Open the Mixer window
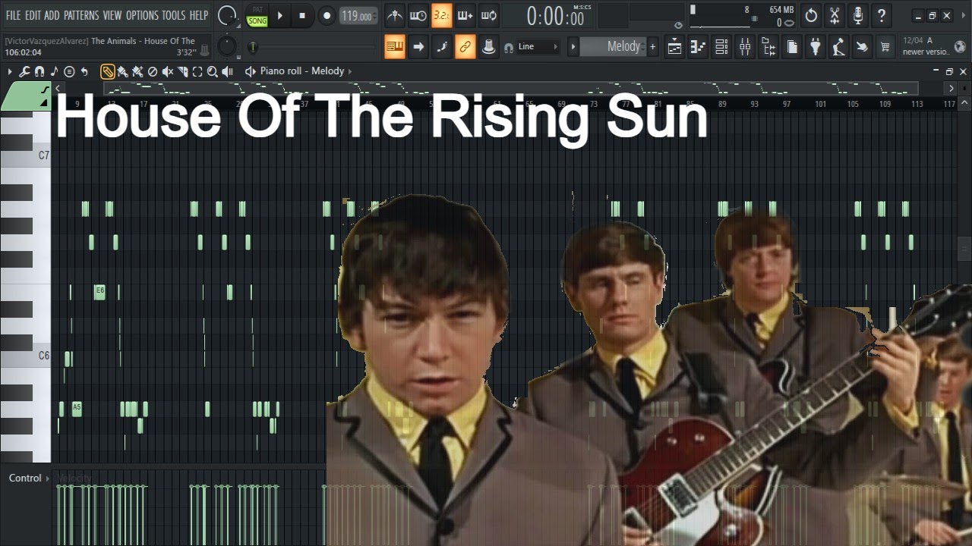972x546 pixels. (745, 47)
